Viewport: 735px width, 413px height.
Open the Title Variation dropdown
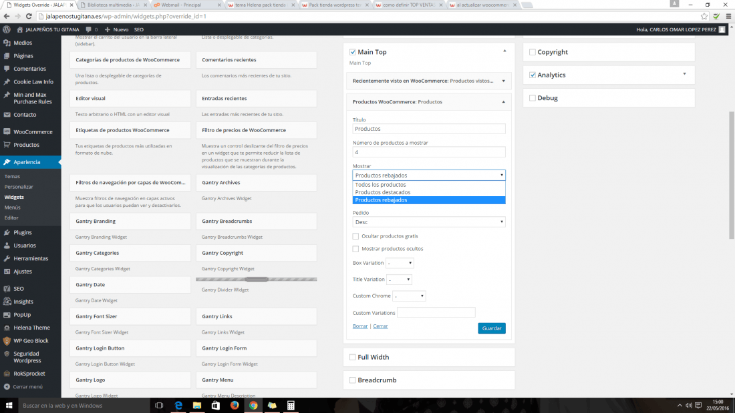coord(399,280)
